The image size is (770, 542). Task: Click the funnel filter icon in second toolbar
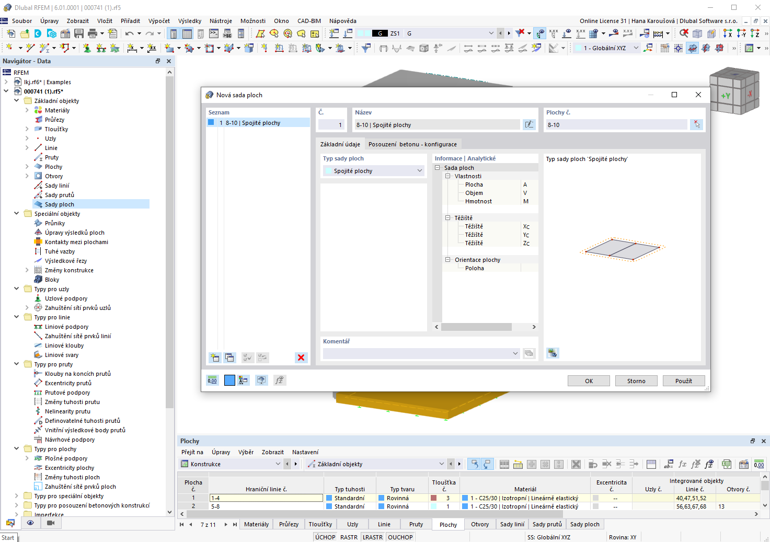tap(366, 48)
